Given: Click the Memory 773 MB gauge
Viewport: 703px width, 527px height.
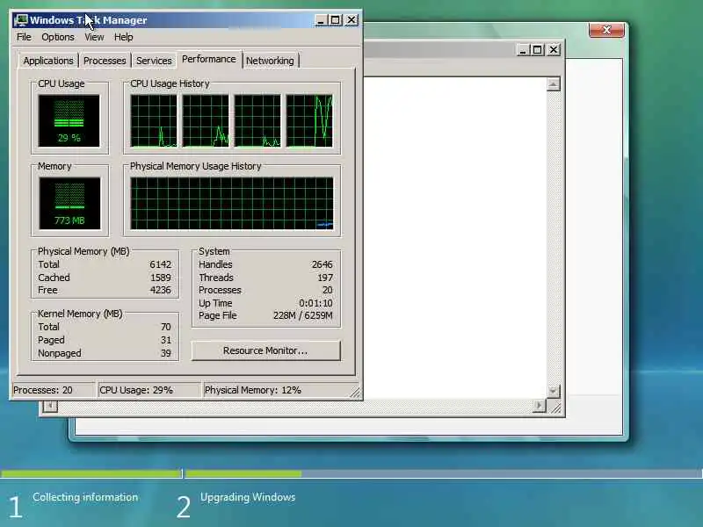Looking at the screenshot, I should pos(69,204).
